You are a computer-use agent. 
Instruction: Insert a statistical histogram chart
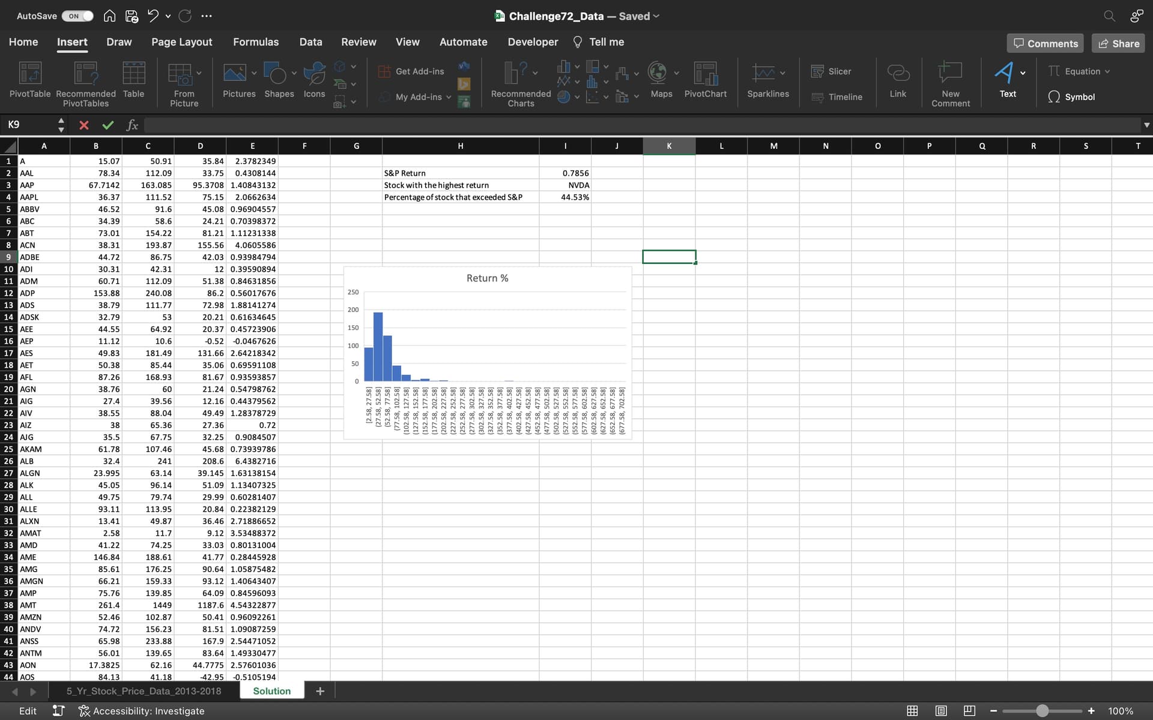coord(592,82)
